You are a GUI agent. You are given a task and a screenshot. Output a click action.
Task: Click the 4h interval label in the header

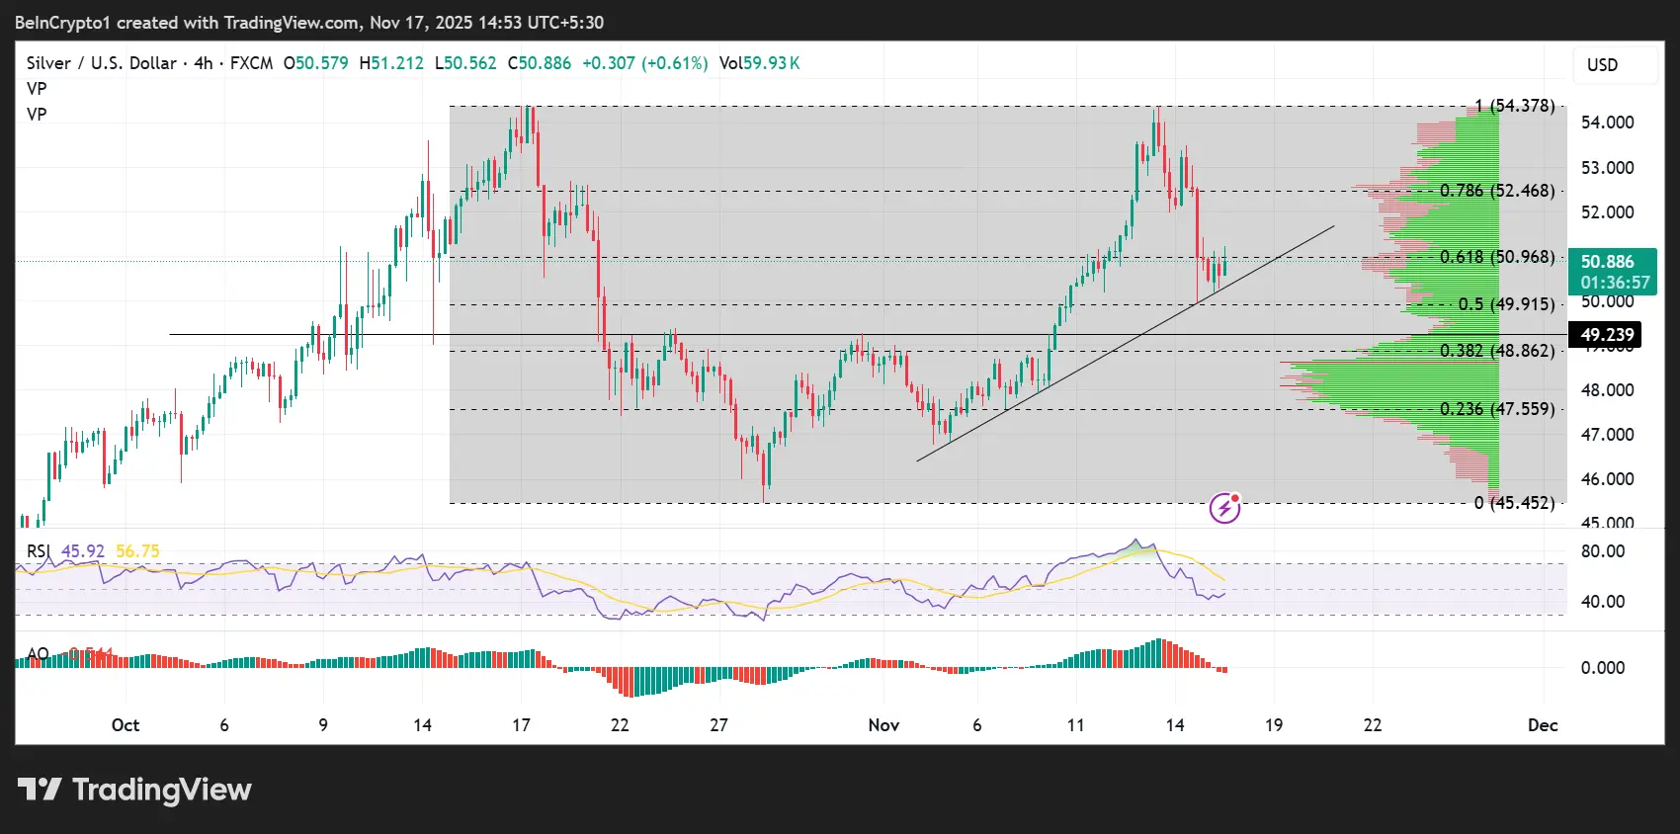pos(204,63)
